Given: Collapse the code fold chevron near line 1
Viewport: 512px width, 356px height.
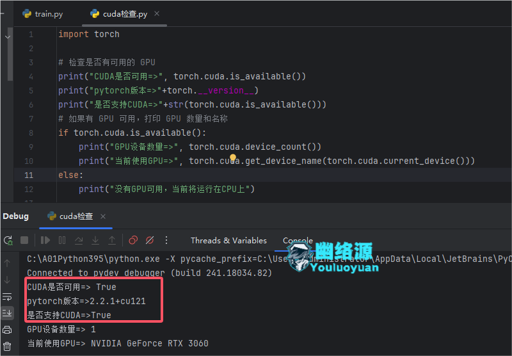Looking at the screenshot, I should 8,37.
